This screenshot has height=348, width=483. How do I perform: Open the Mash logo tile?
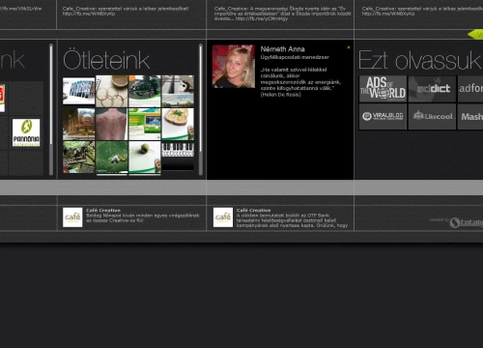470,116
